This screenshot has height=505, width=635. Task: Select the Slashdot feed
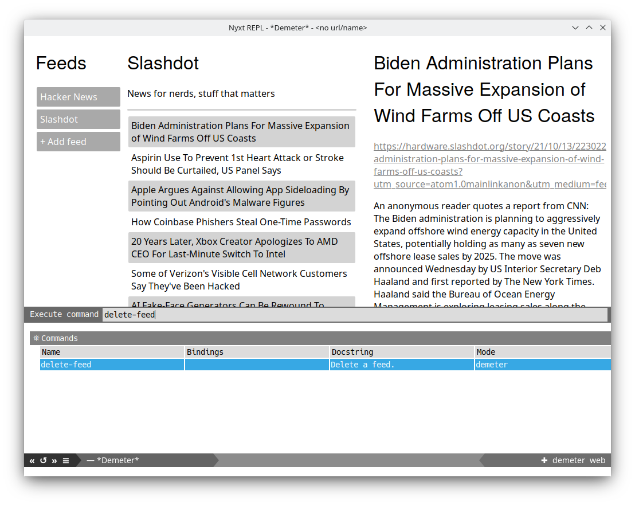(78, 119)
